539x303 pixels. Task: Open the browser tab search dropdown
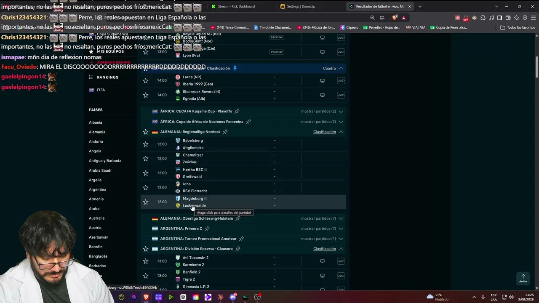tap(496, 6)
